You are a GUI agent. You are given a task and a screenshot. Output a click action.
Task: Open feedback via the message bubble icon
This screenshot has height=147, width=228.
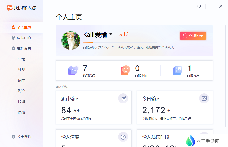point(199,6)
